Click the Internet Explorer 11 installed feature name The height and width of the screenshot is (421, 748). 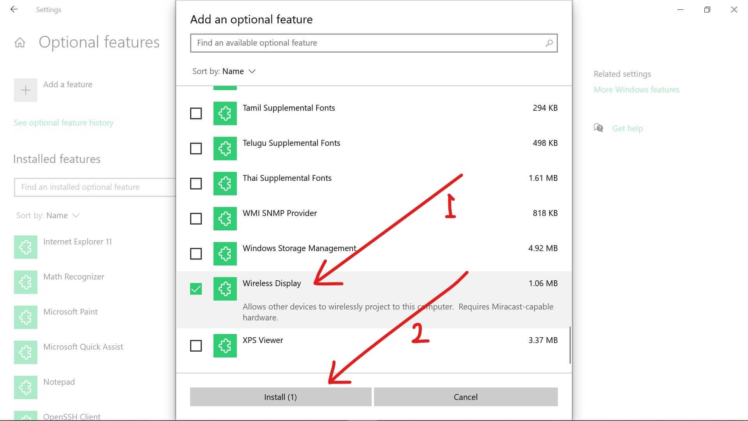tap(78, 242)
